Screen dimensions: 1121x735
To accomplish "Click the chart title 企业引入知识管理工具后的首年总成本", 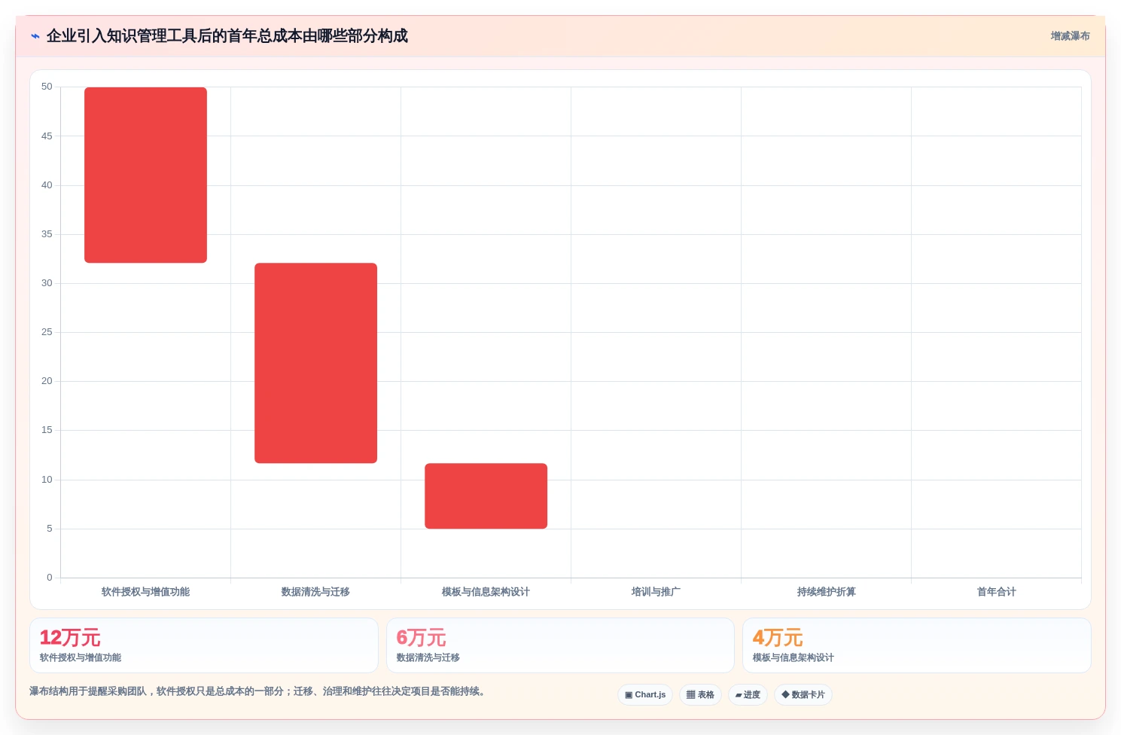I will click(227, 36).
